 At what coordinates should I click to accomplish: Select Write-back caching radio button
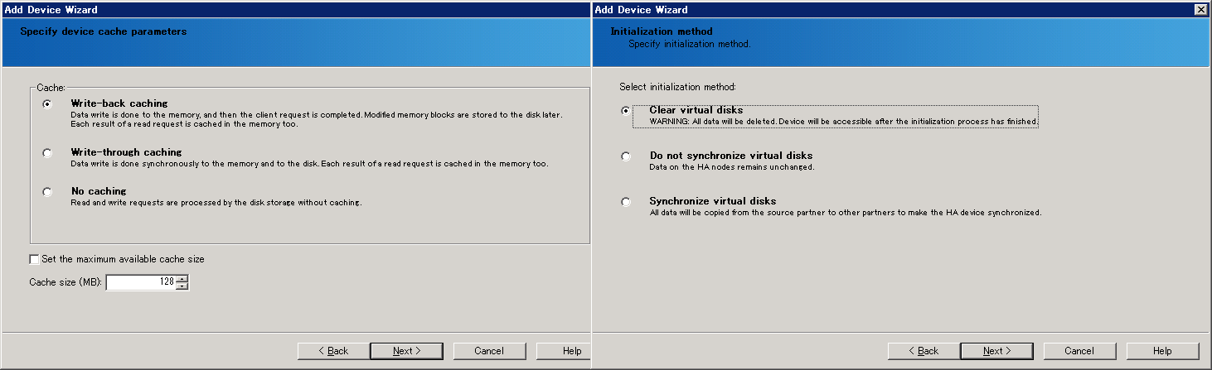coord(47,104)
